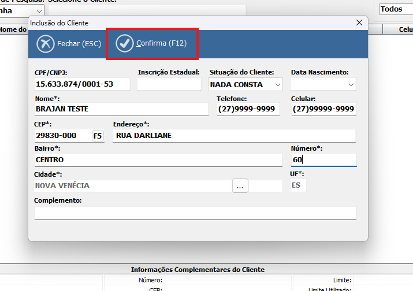Close the Inclusão do Cliente dialog window
This screenshot has width=413, height=291.
pos(359,23)
